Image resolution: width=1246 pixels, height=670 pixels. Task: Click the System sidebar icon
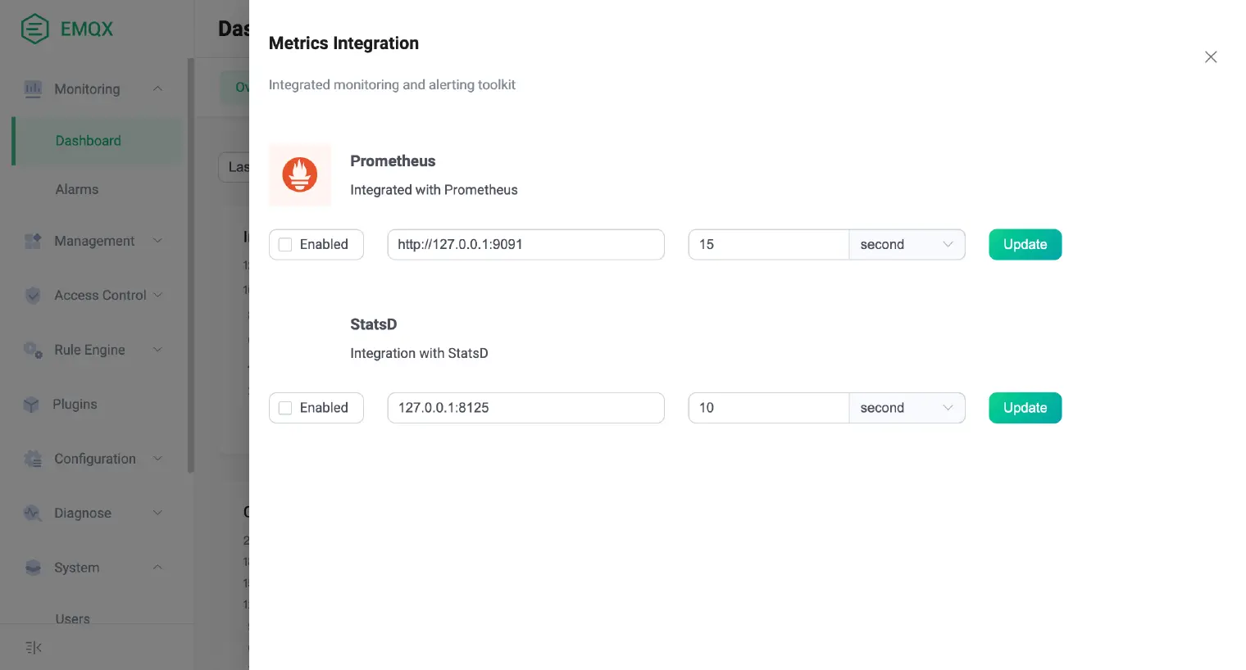pos(33,568)
